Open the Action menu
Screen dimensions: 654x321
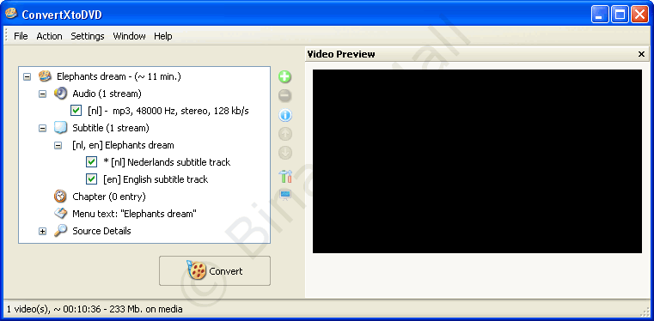point(49,36)
